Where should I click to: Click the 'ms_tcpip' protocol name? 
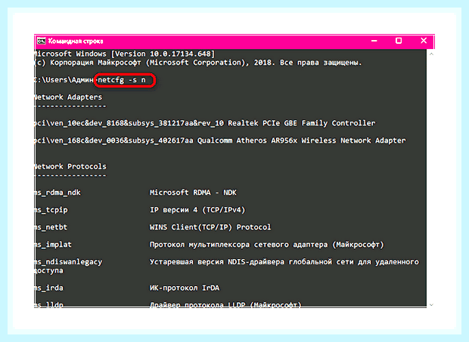click(51, 210)
